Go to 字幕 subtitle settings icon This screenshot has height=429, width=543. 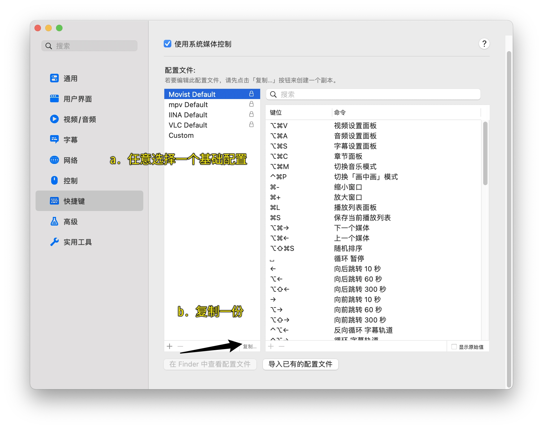pos(54,139)
